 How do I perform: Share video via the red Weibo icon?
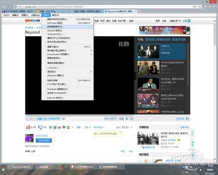(x=59, y=127)
